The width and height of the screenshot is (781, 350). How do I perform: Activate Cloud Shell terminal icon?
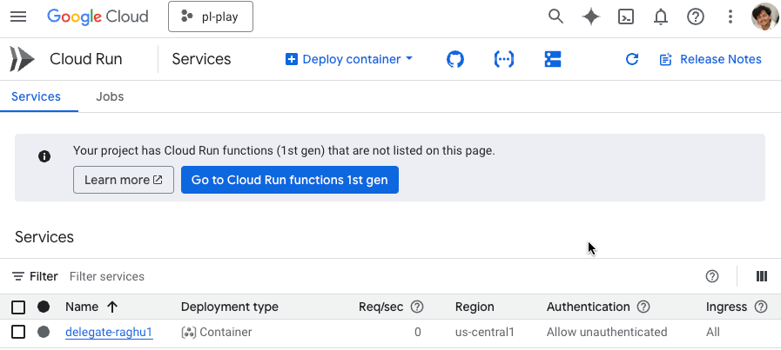point(625,17)
